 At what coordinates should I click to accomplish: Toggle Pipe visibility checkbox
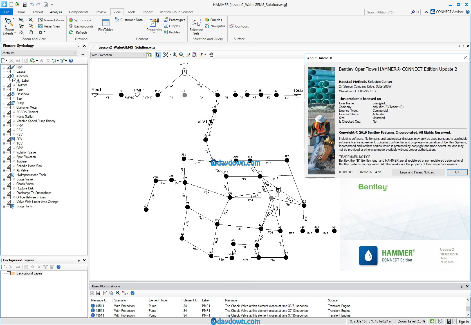point(9,67)
